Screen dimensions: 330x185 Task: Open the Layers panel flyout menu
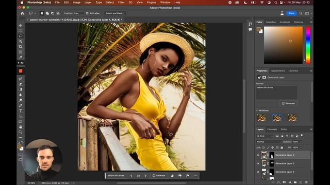pos(311,129)
